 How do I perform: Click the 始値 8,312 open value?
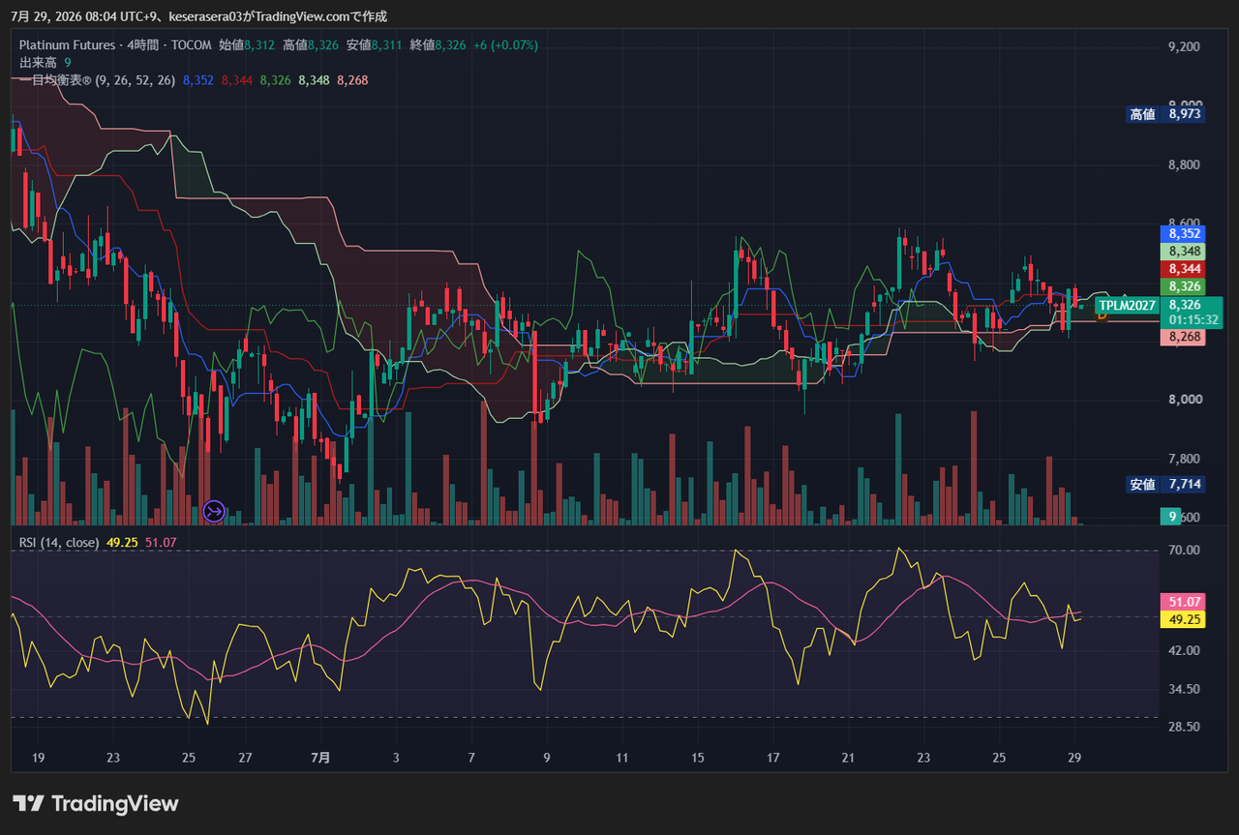(x=247, y=45)
